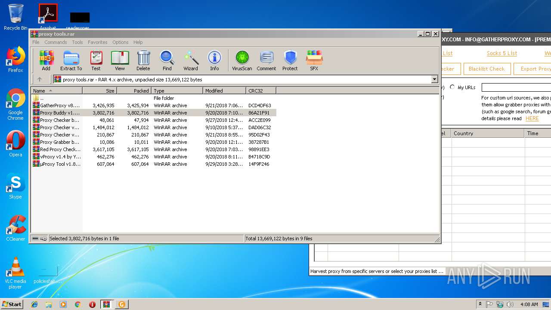
Task: Click Blacklist Check button in GatherProxy
Action: (x=486, y=69)
